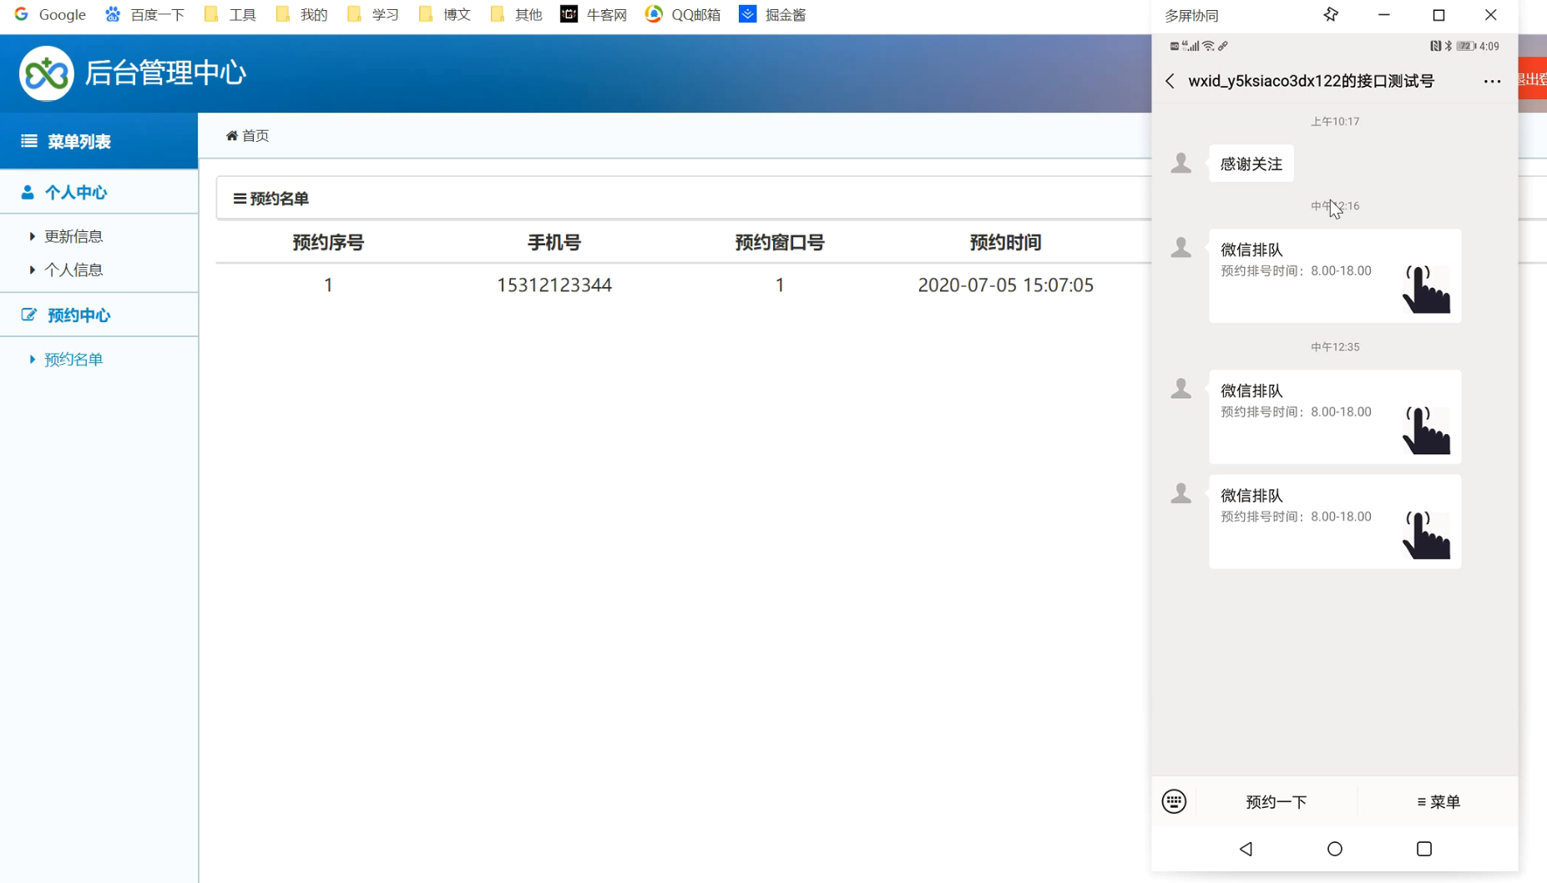This screenshot has height=883, width=1547.
Task: Tap the 感谢关注 chat message
Action: 1251,164
